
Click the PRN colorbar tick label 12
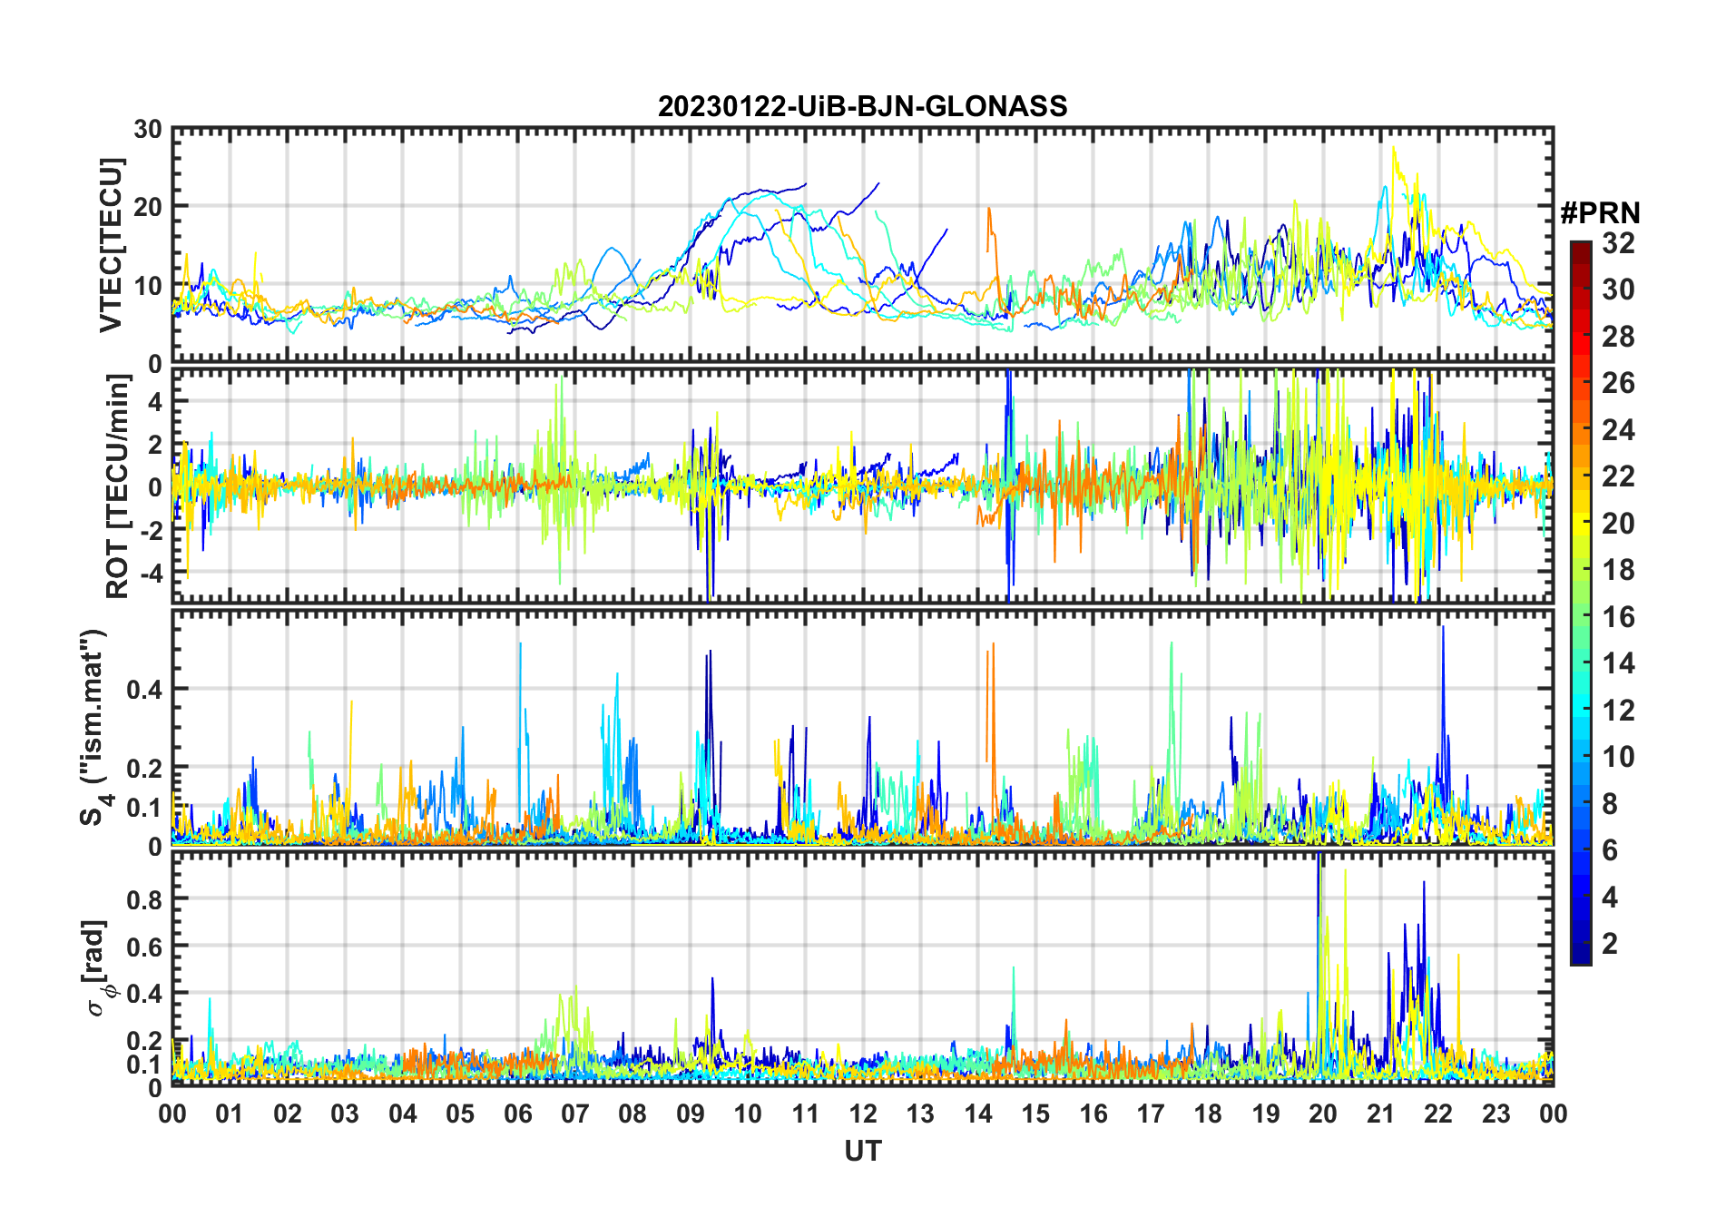coord(1619,710)
